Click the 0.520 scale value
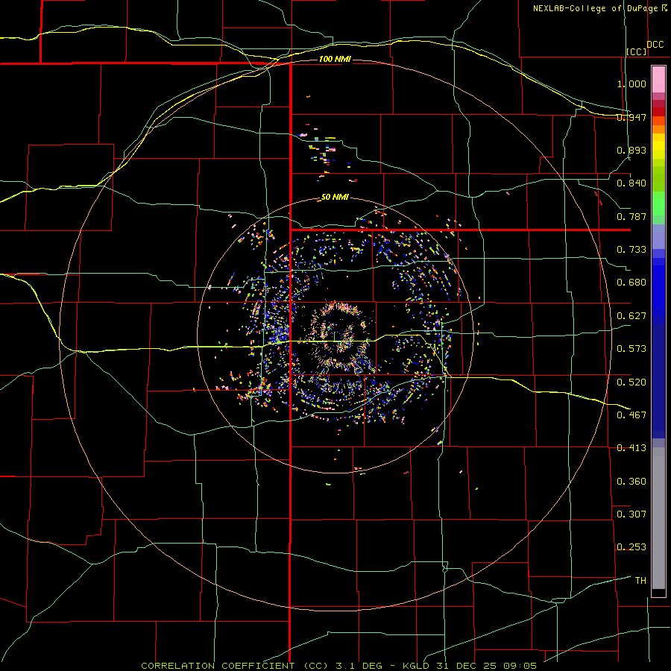This screenshot has width=671, height=671. pyautogui.click(x=631, y=382)
